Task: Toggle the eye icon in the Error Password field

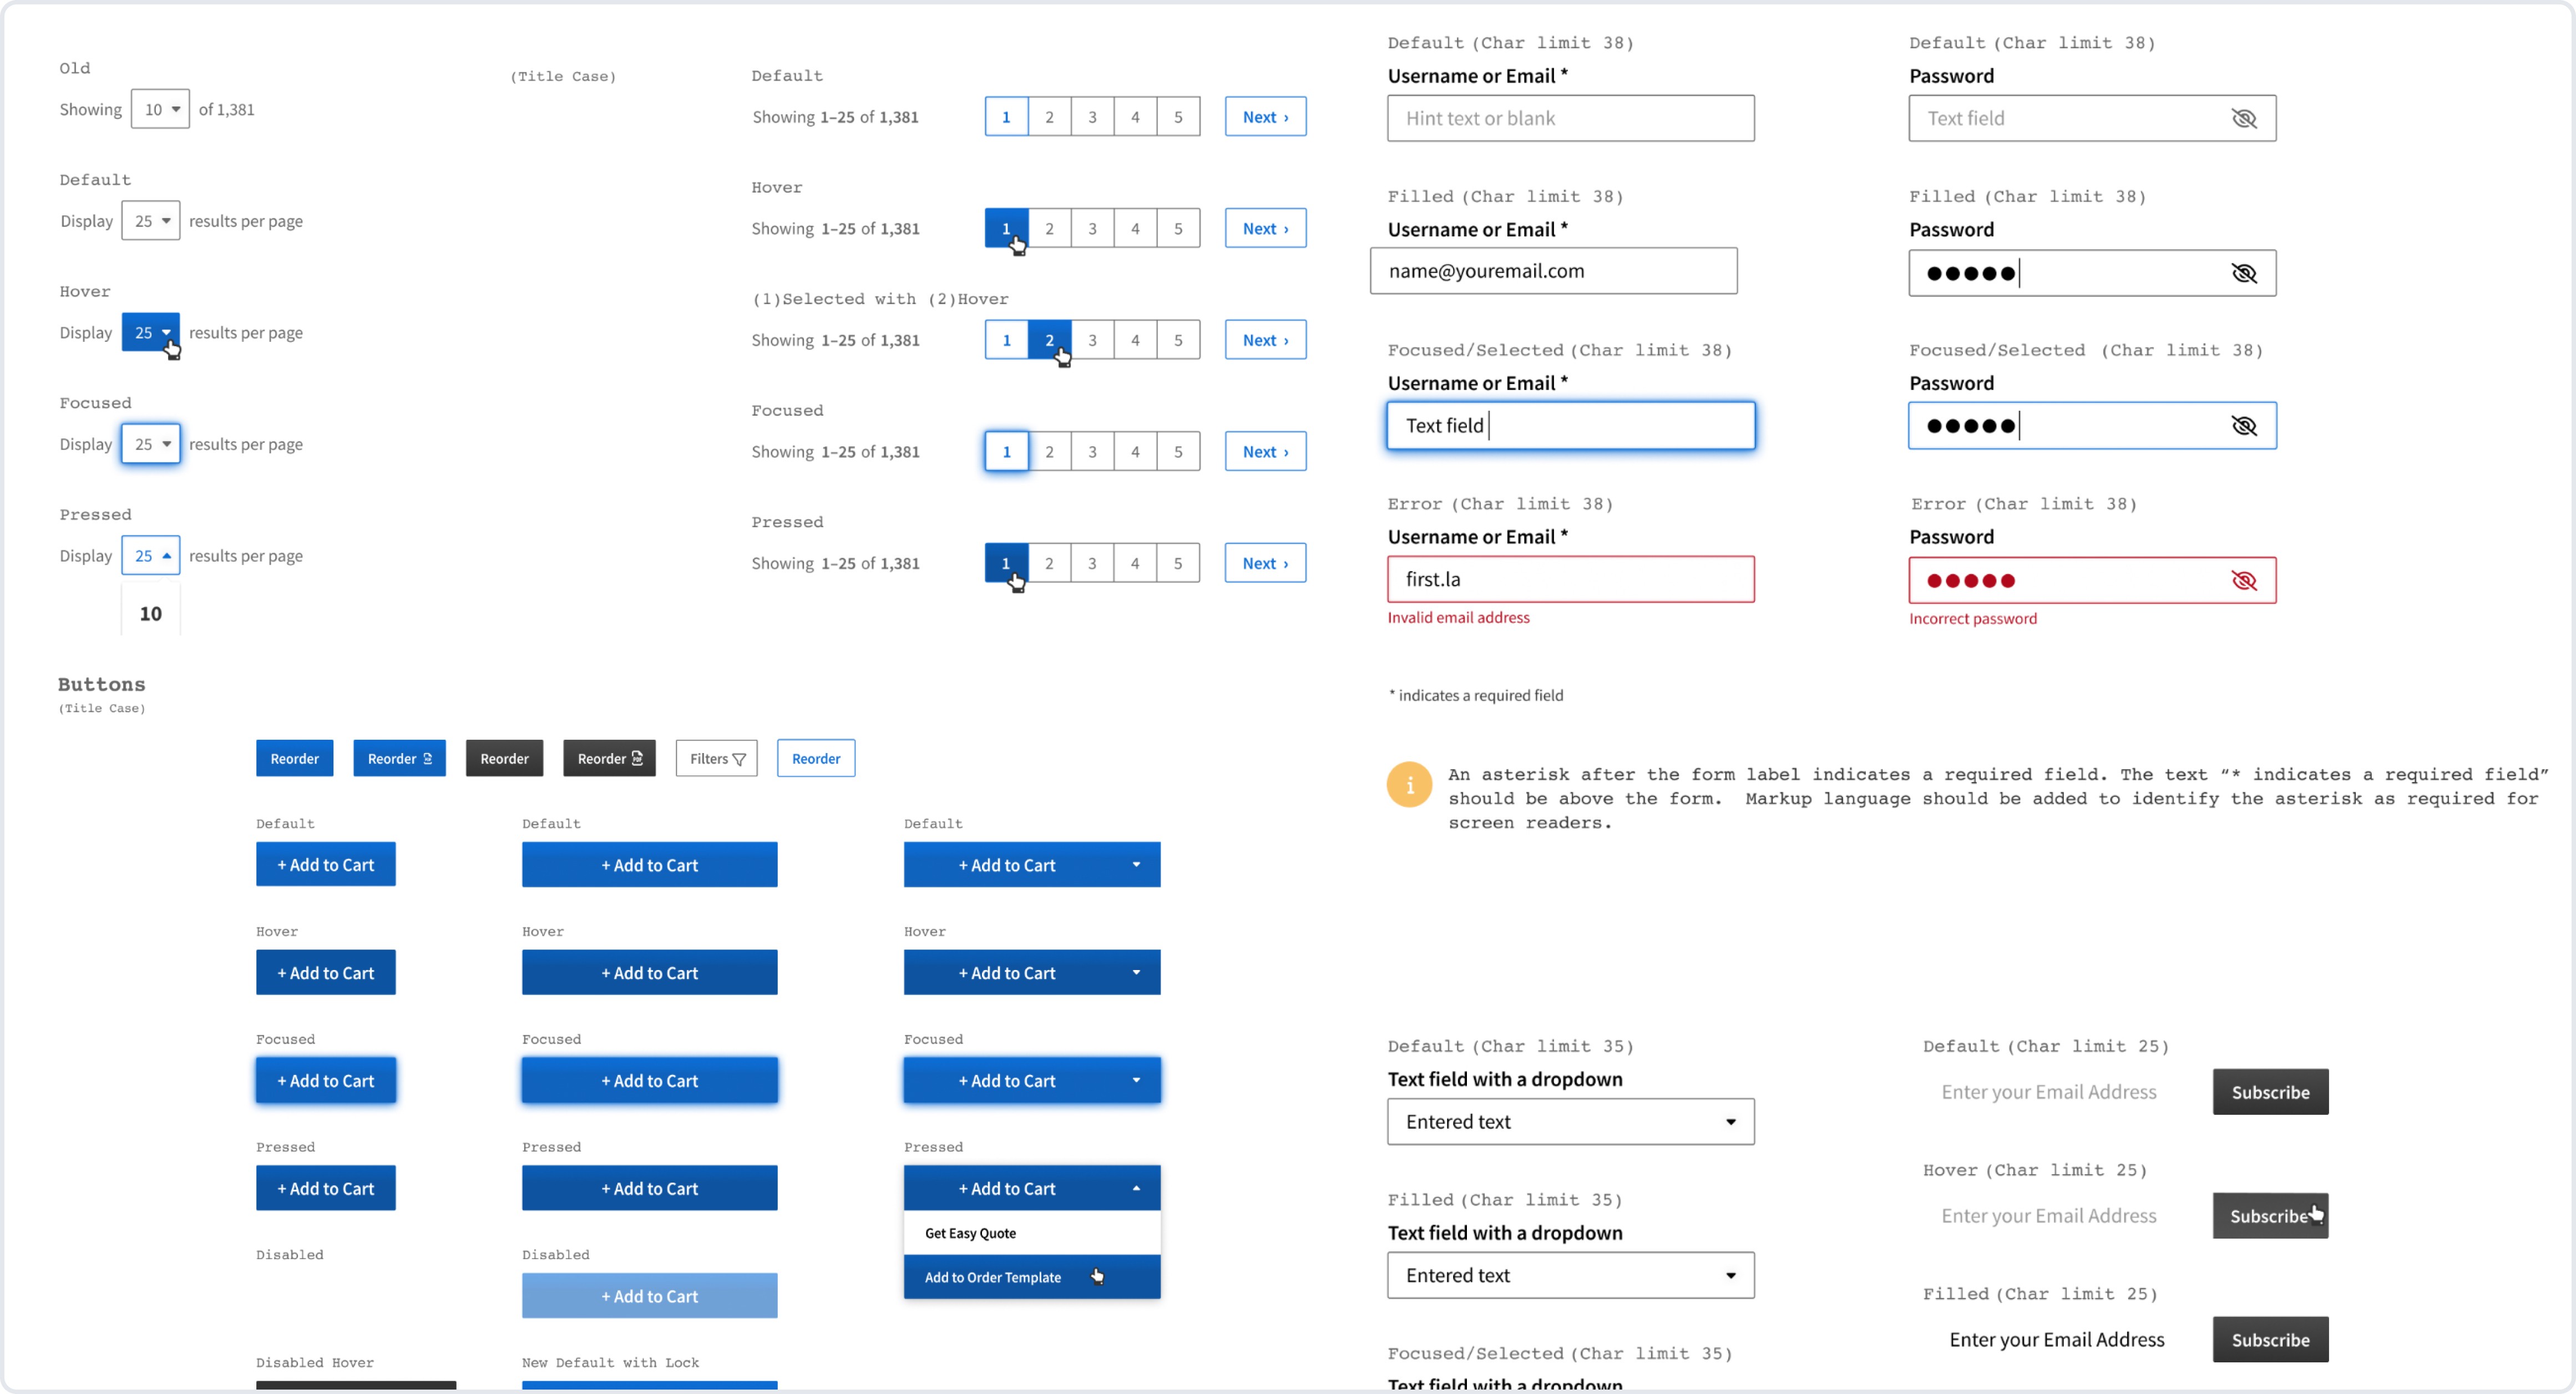Action: click(x=2243, y=580)
